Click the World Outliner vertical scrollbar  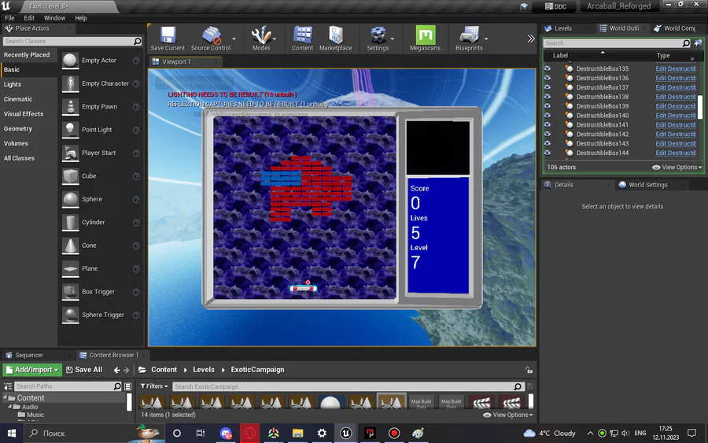[700, 107]
